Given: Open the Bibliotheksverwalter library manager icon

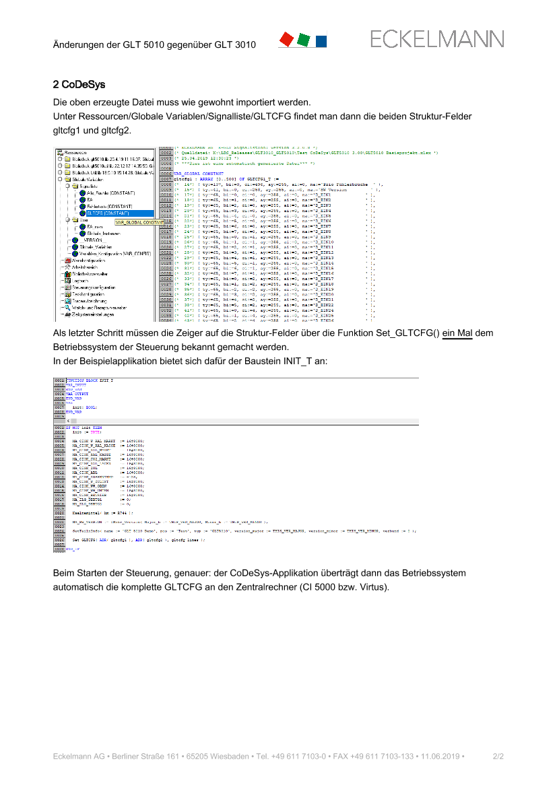Looking at the screenshot, I should point(67,274).
